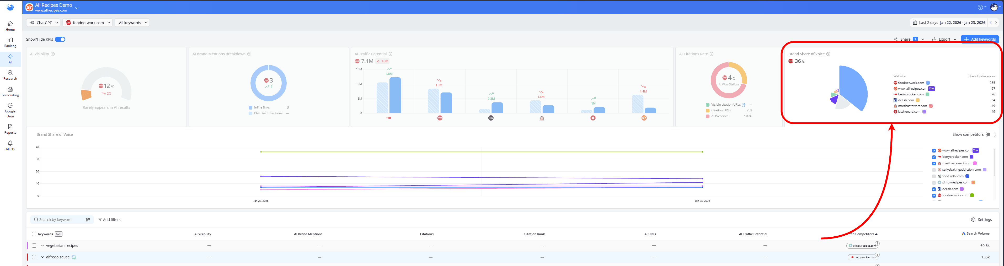Image resolution: width=1004 pixels, height=266 pixels.
Task: Click the foodnetwork.com blue legend swatch
Action: tap(928, 83)
